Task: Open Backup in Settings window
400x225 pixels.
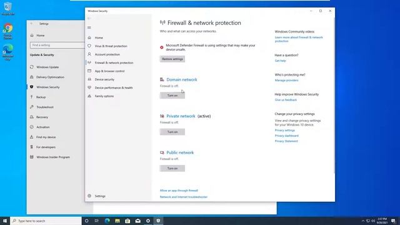Action: point(41,97)
